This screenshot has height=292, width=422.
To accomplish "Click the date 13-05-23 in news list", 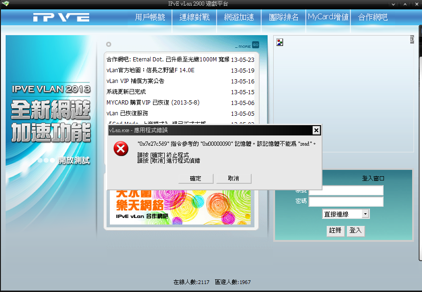I will 243,60.
